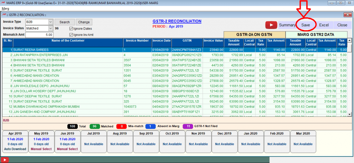The height and width of the screenshot is (163, 354).
Task: Click the purple GSTR-1 Not Filed badge
Action: click(x=188, y=126)
